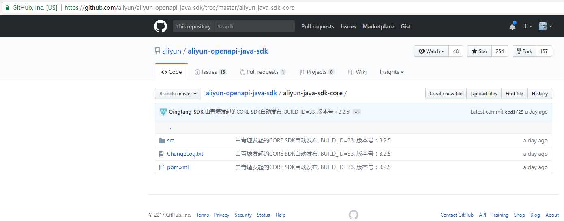The image size is (564, 221).
Task: Open Status footer link
Action: [264, 215]
